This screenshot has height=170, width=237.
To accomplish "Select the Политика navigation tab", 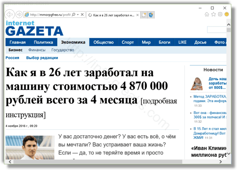I will point(44,42).
